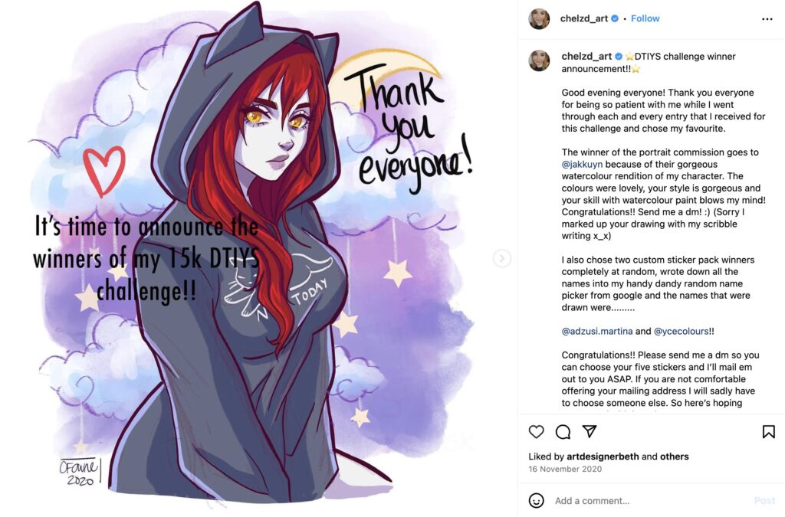Click chelzd_art avatar beside caption
The height and width of the screenshot is (517, 785).
pos(539,61)
